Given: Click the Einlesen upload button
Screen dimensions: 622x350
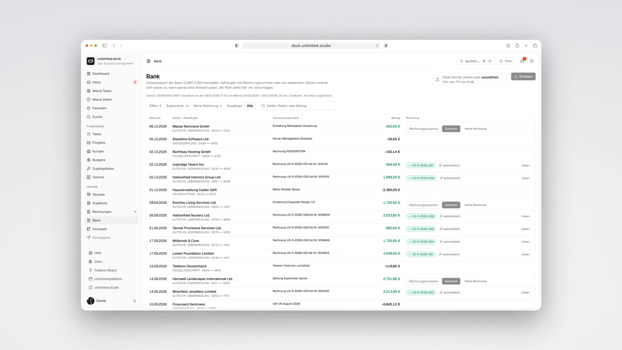Looking at the screenshot, I should tap(523, 76).
